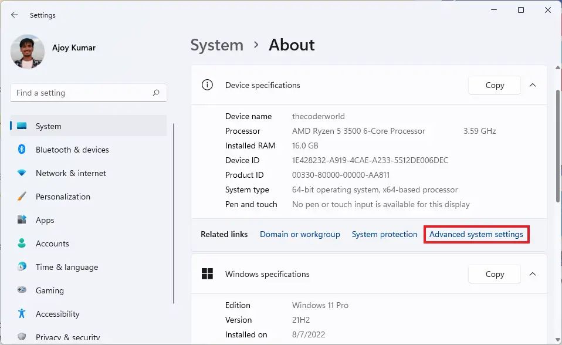Click Ajoy Kumar profile picture
562x345 pixels.
click(28, 52)
